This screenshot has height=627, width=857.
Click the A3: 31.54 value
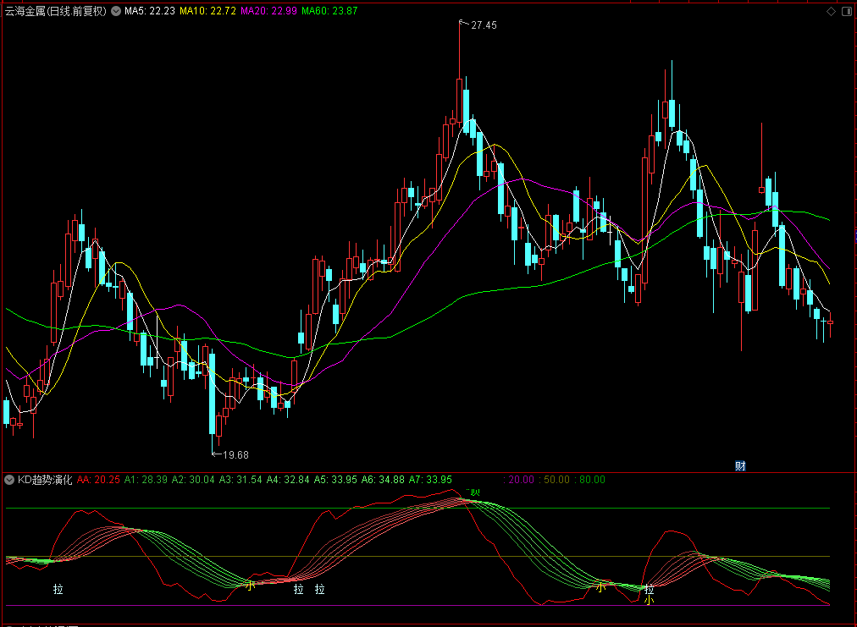click(x=241, y=480)
